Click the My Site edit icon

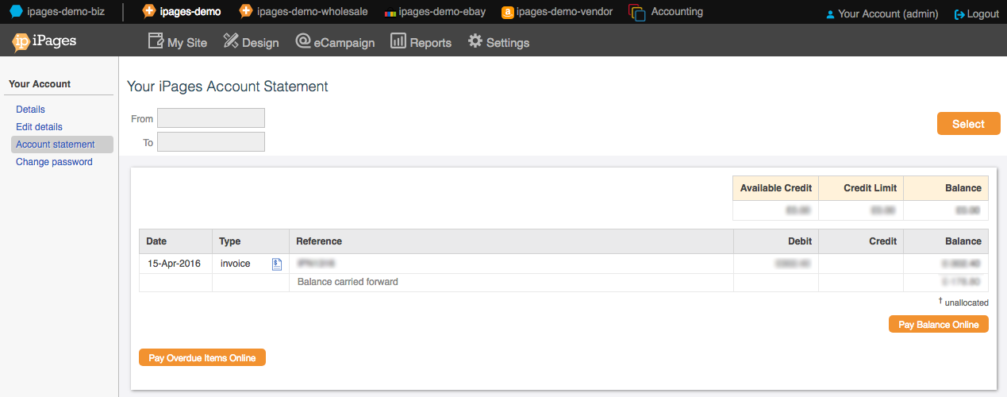click(x=156, y=40)
